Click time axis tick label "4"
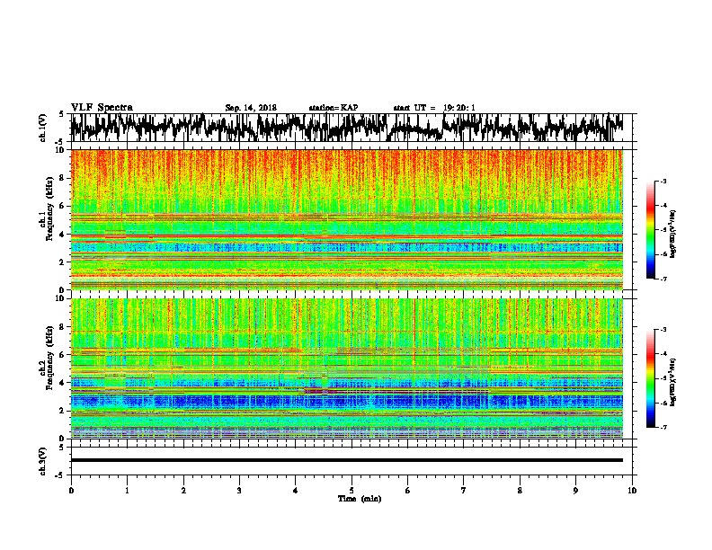 pyautogui.click(x=296, y=491)
